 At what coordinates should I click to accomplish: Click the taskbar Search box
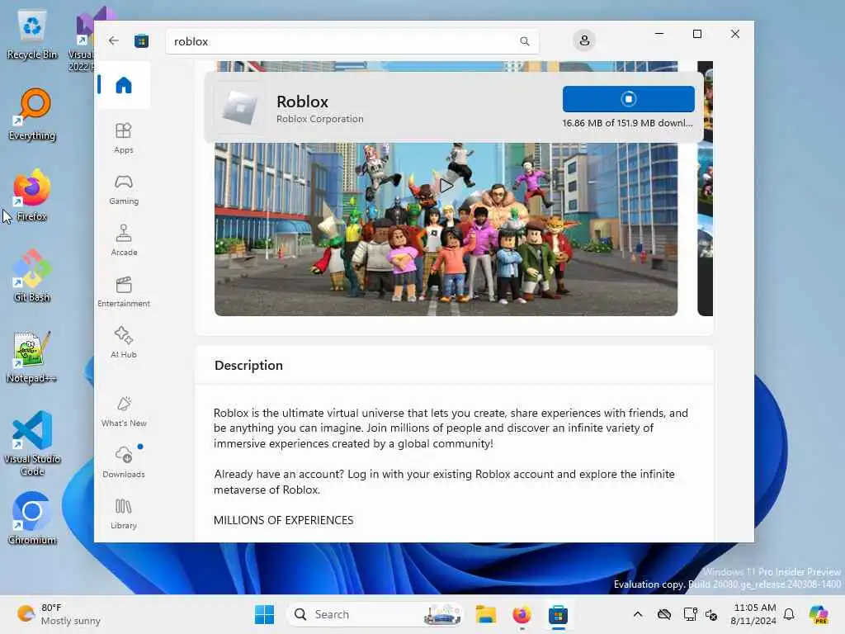coord(375,614)
